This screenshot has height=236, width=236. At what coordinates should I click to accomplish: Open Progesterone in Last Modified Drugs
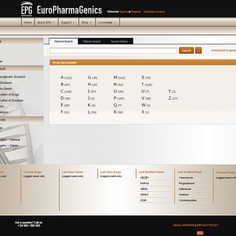(x=186, y=183)
